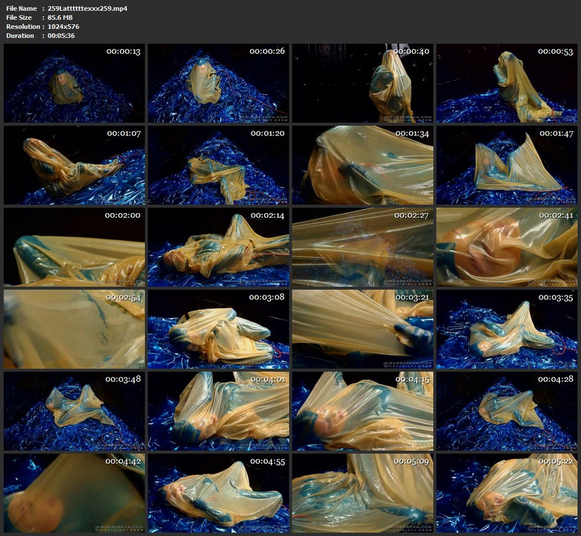Select the thumbnail at 00:03:48
This screenshot has height=536, width=581.
74,411
